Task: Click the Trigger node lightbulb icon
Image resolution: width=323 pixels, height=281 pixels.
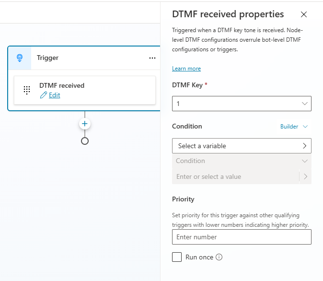Action: pyautogui.click(x=20, y=58)
